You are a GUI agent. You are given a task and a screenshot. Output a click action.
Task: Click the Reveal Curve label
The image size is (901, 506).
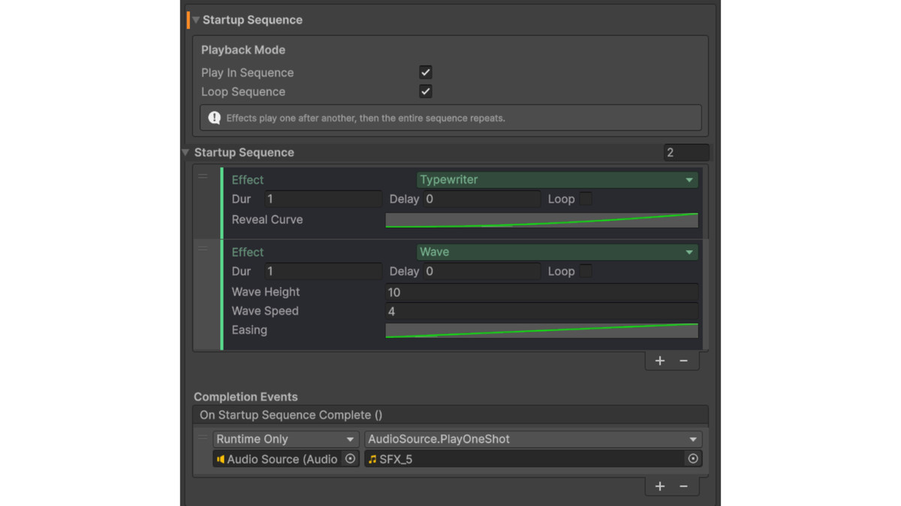tap(267, 220)
